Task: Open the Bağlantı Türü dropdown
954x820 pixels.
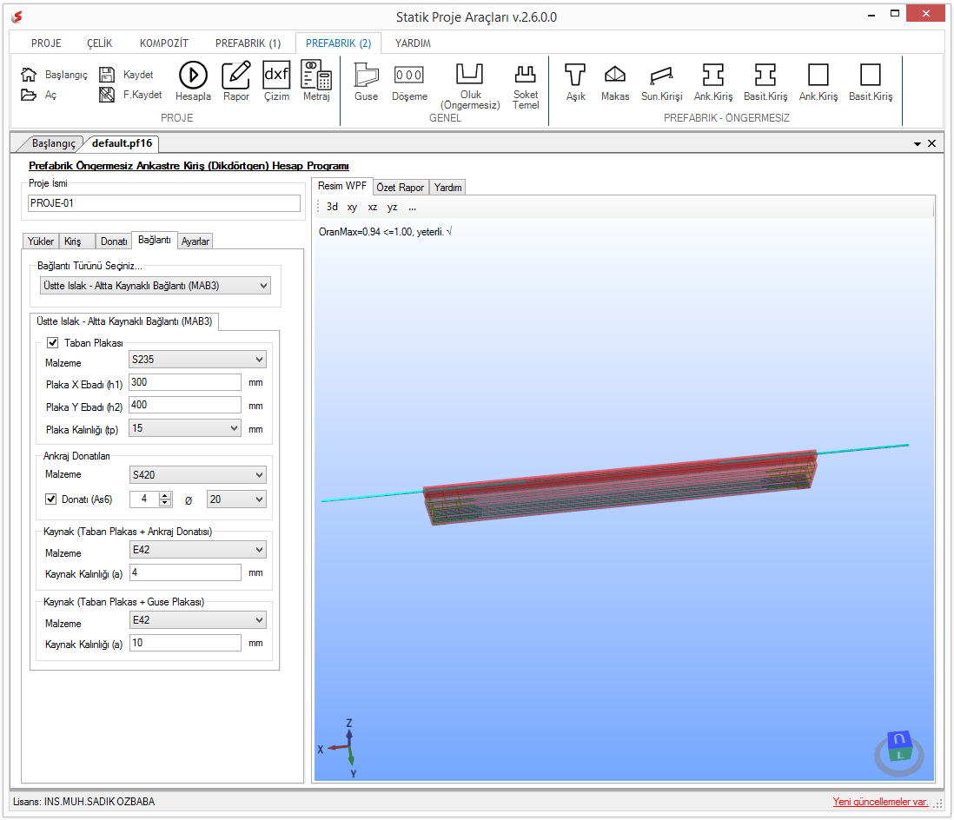Action: pos(156,286)
